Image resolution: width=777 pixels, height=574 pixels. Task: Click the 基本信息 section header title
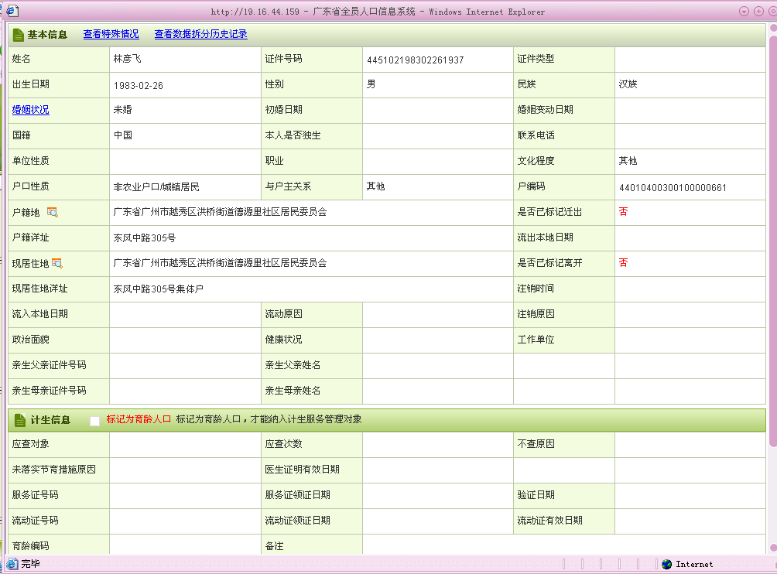click(x=47, y=35)
